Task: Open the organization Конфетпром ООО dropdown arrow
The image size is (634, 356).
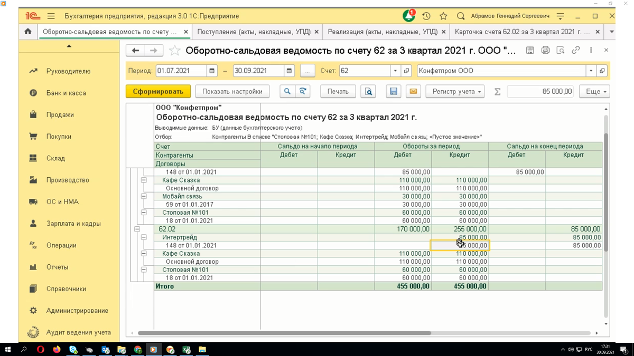Action: click(591, 71)
